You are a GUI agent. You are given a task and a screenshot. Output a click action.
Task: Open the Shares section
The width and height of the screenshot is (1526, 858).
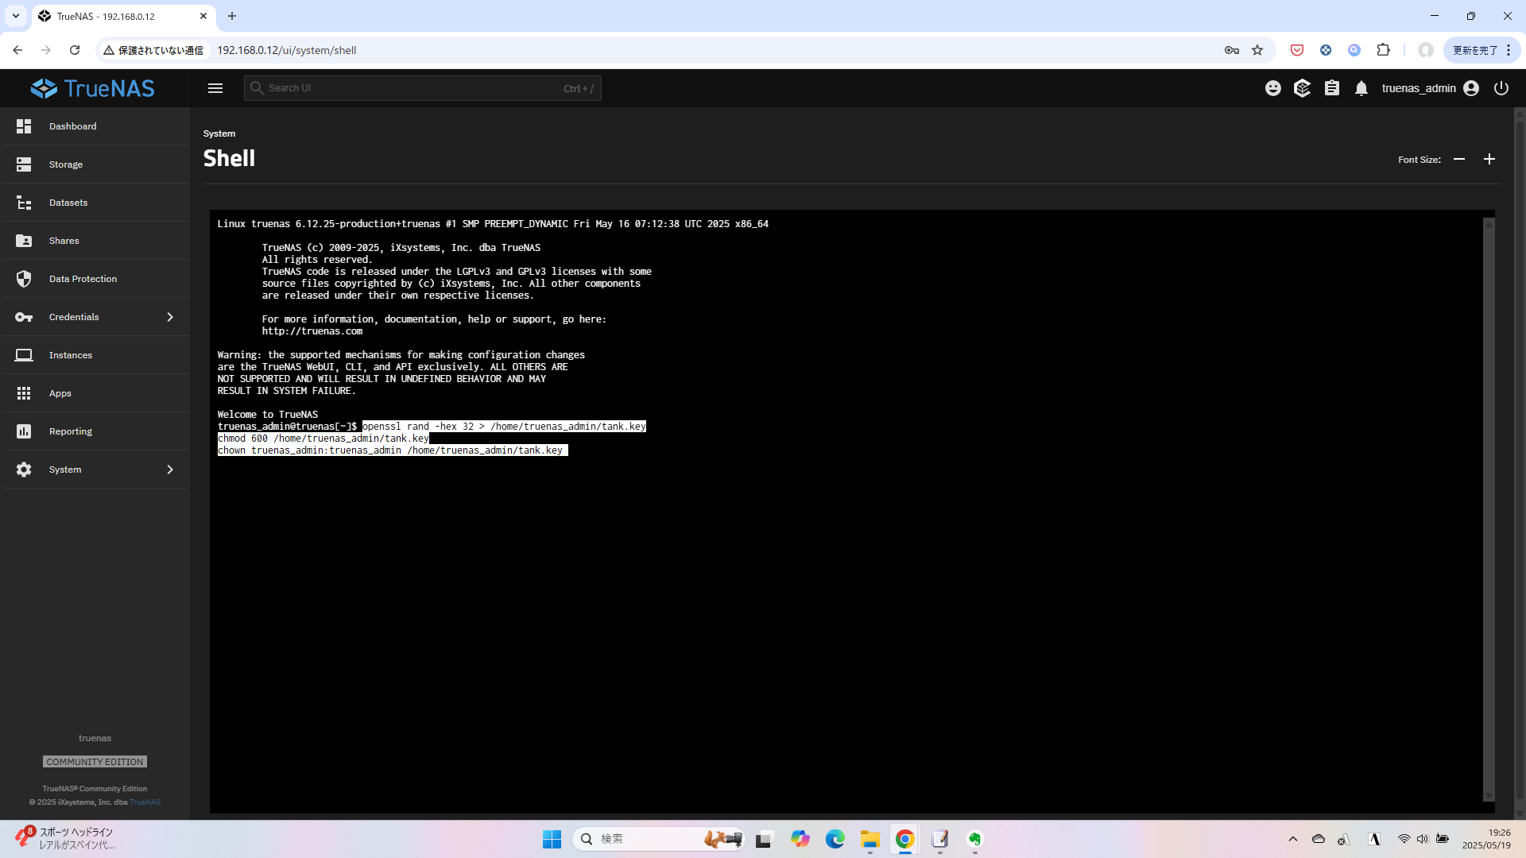click(95, 241)
